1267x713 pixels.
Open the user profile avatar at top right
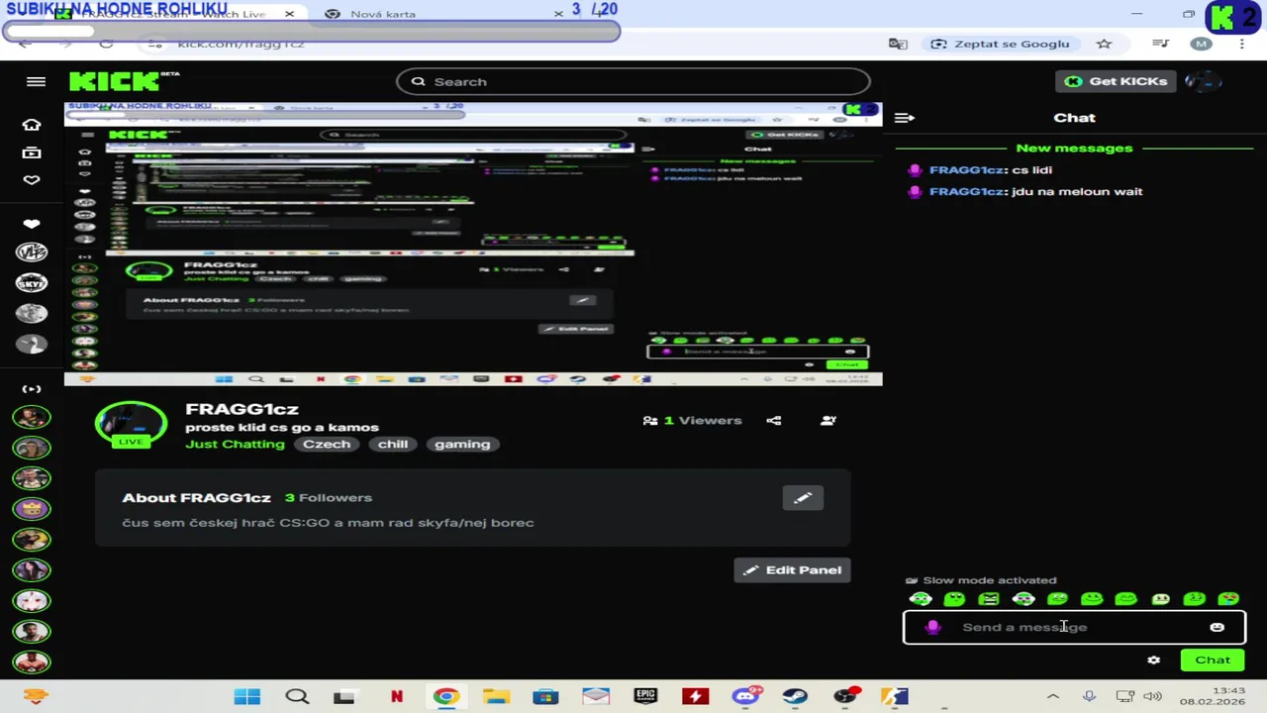1204,81
